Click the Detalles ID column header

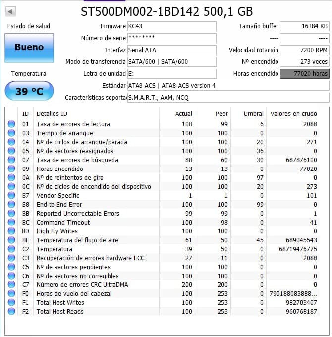[x=52, y=114]
